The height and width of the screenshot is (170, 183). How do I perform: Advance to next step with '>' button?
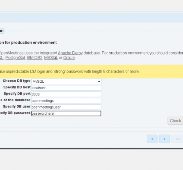(164, 139)
